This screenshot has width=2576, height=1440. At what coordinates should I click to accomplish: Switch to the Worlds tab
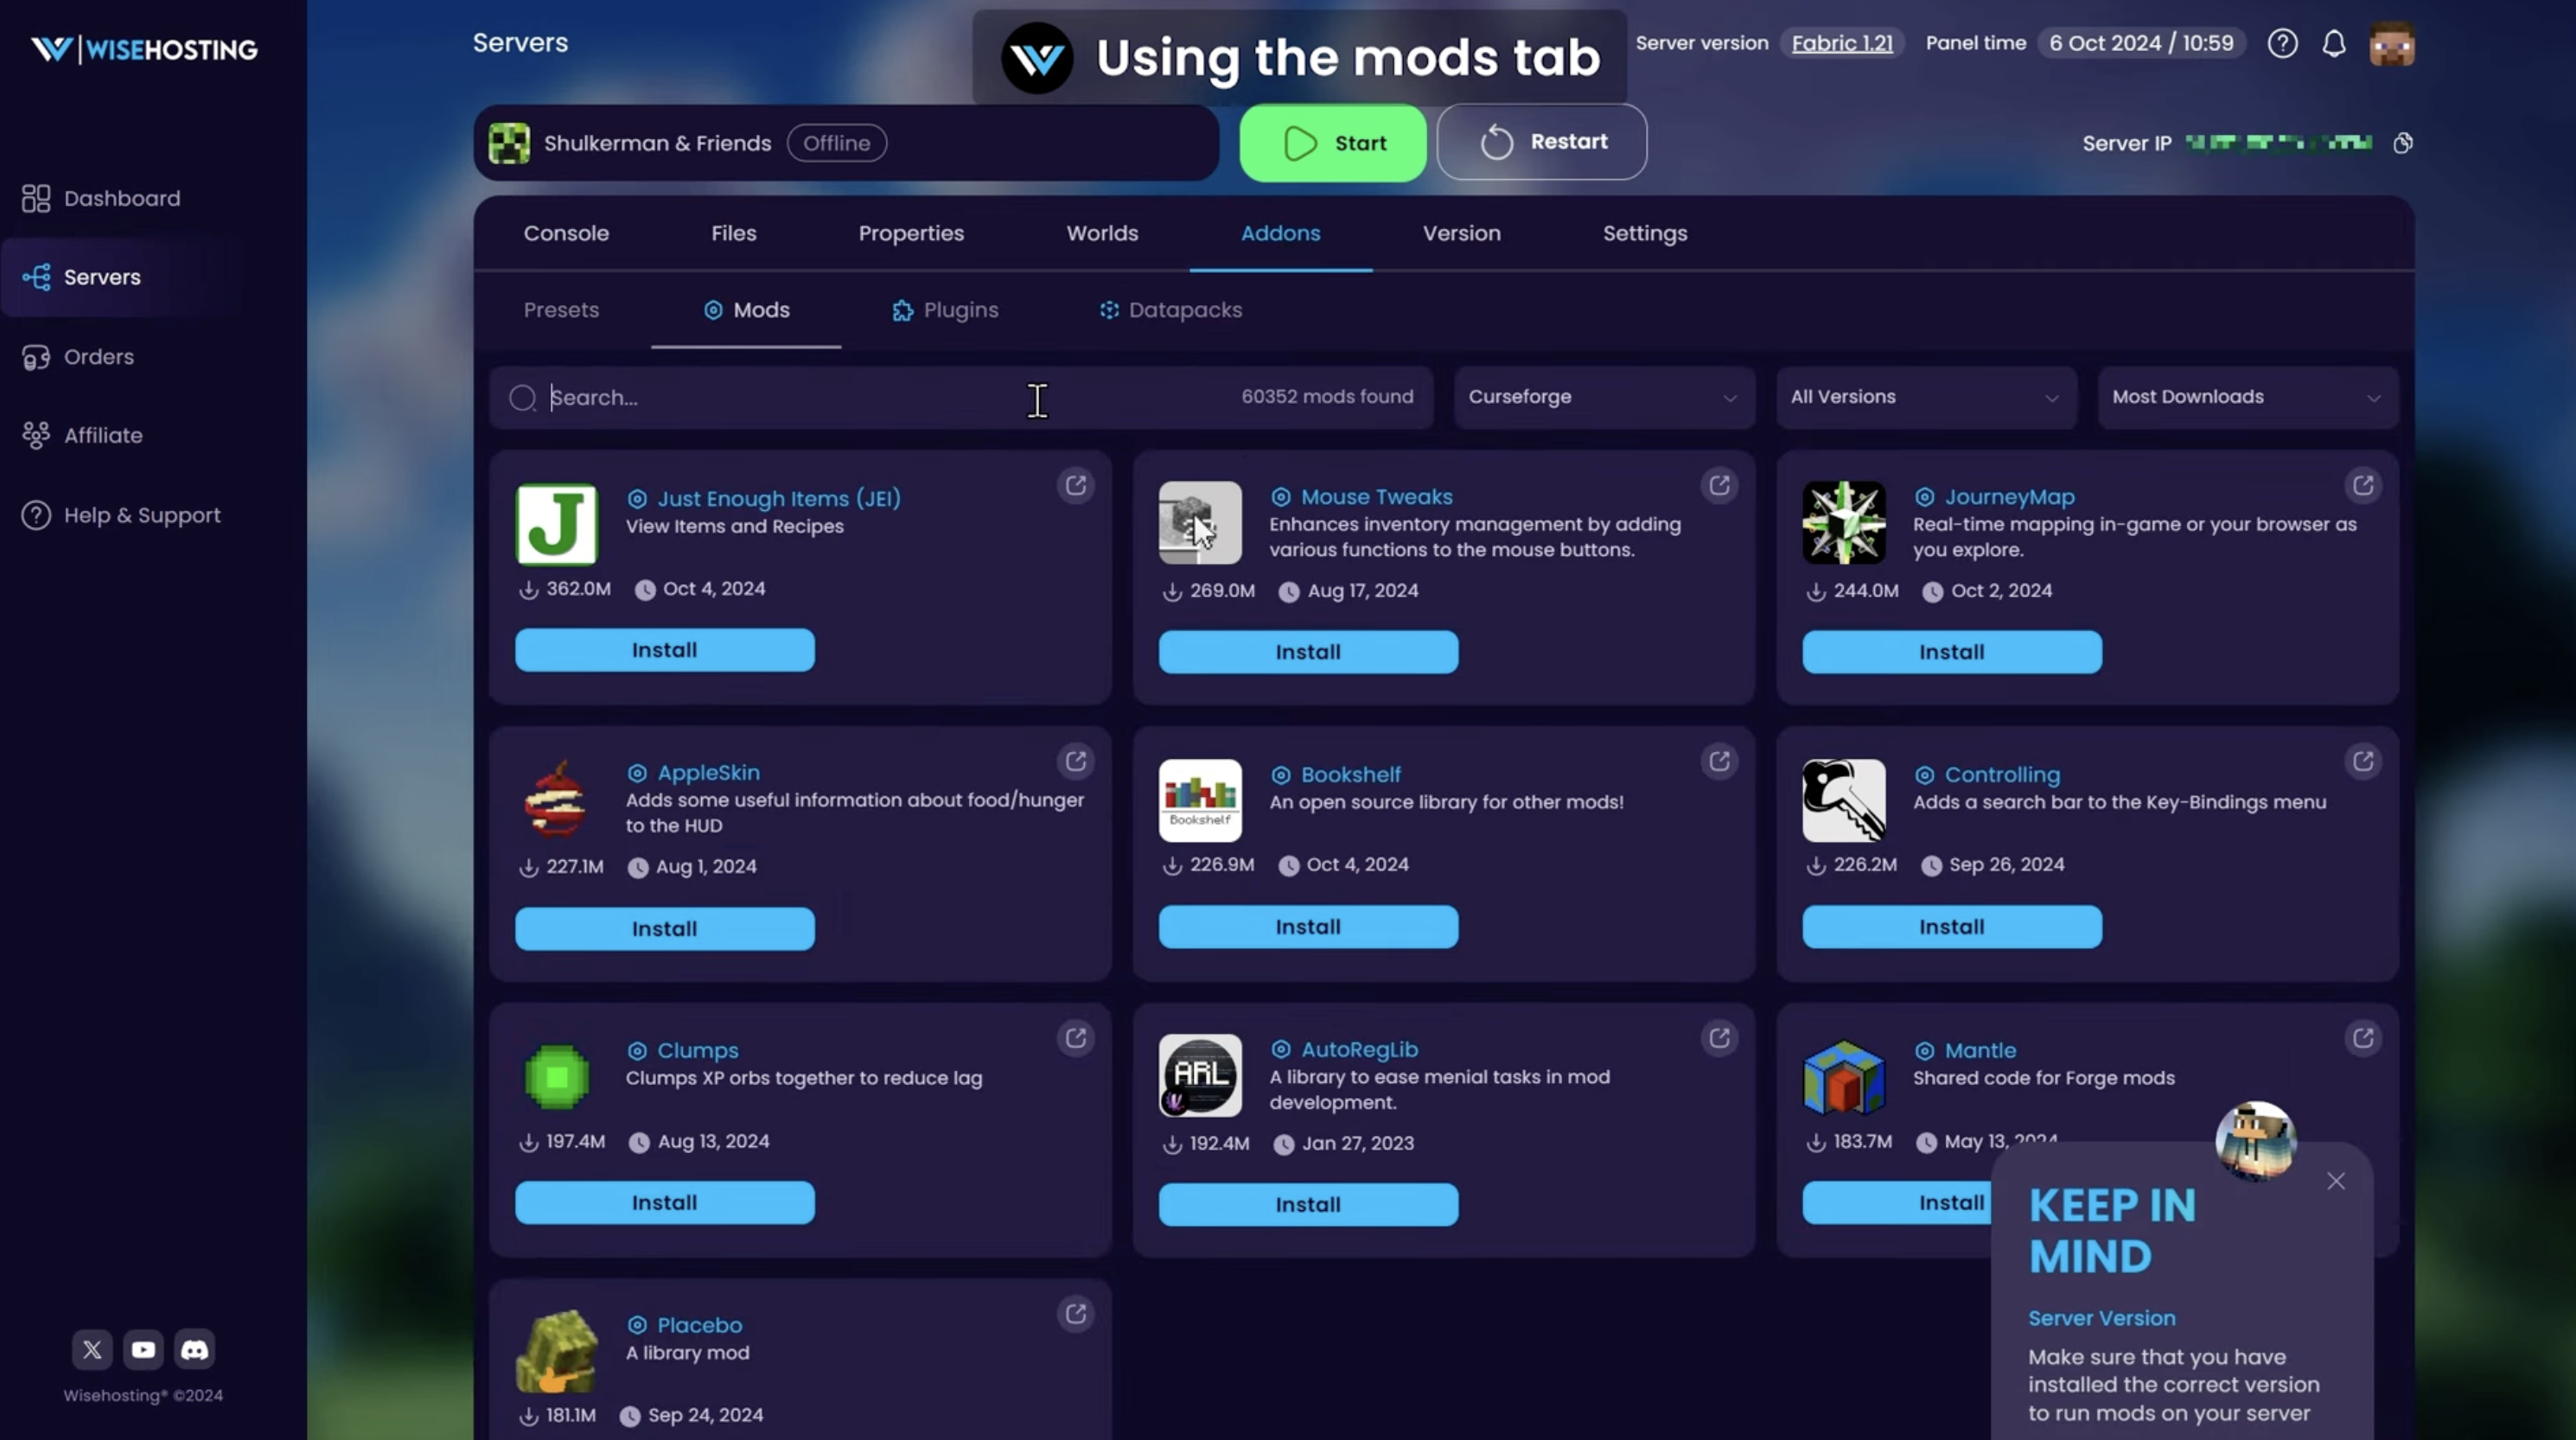1102,233
